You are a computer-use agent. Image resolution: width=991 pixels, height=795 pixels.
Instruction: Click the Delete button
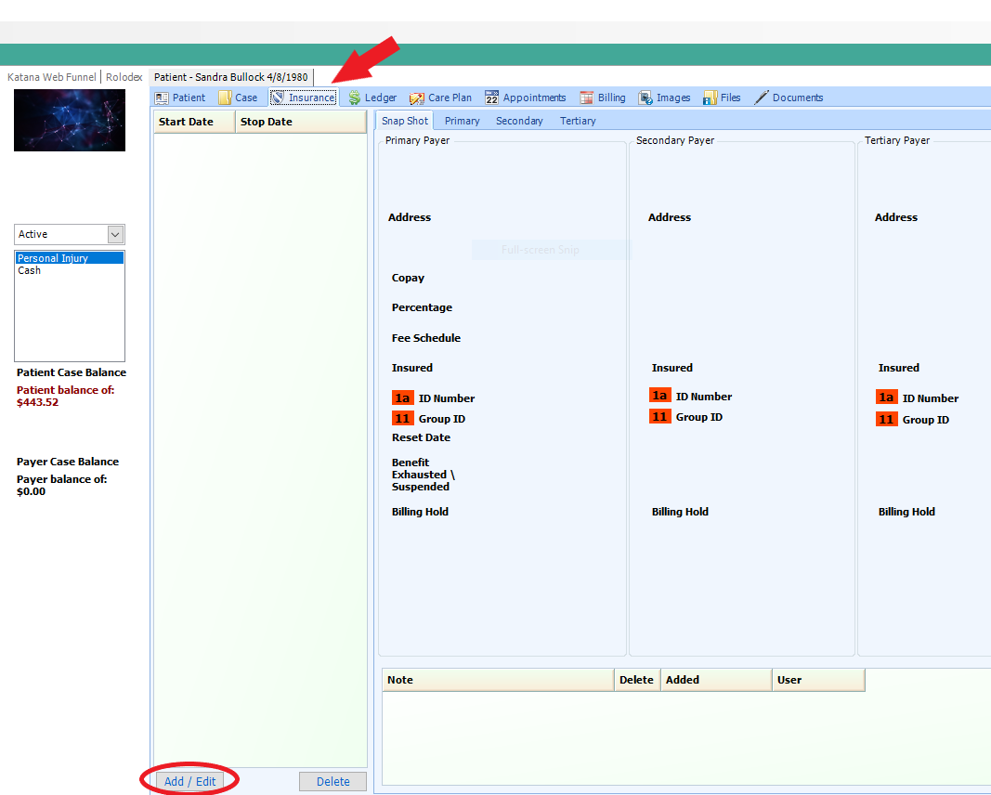pos(333,781)
